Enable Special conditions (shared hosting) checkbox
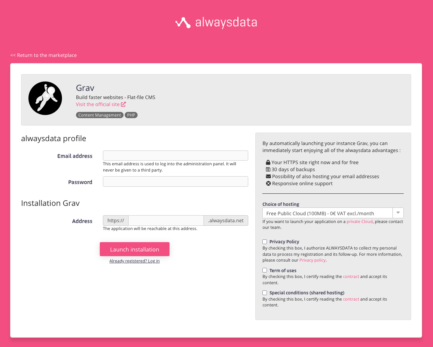 coord(265,293)
